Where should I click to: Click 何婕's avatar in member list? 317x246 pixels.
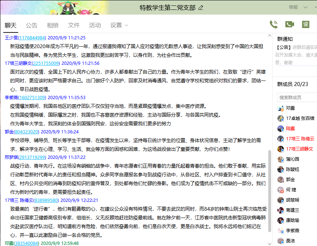click(280, 190)
